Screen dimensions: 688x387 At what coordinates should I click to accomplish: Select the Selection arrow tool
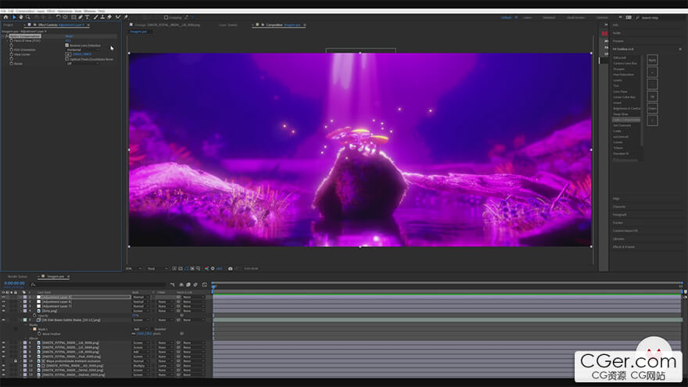pos(14,17)
